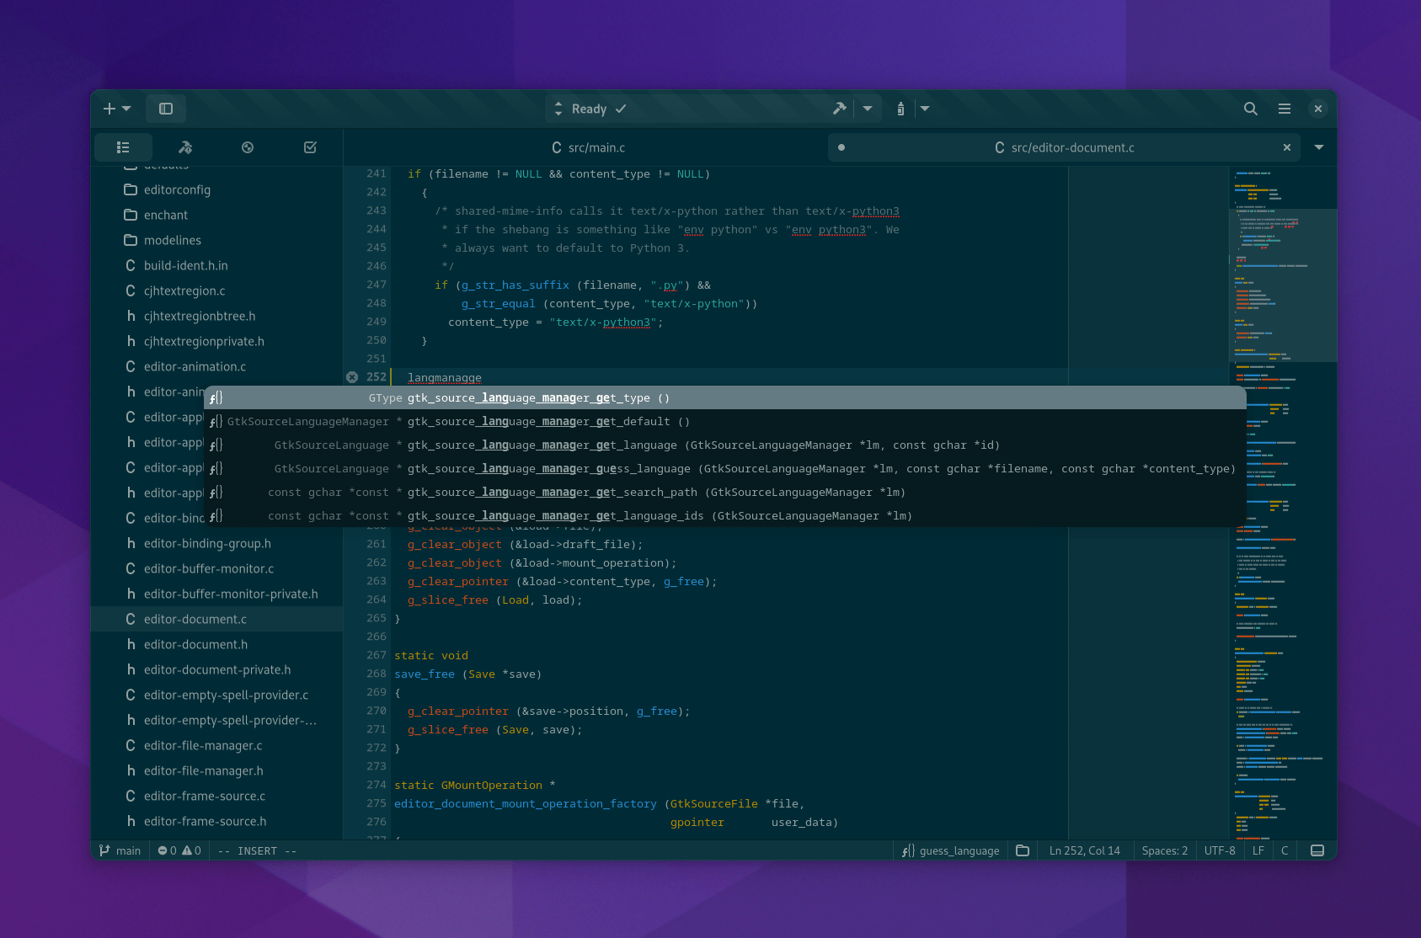Open the editor-document.c tab options dropdown arrow
The height and width of the screenshot is (938, 1421).
tap(1319, 147)
